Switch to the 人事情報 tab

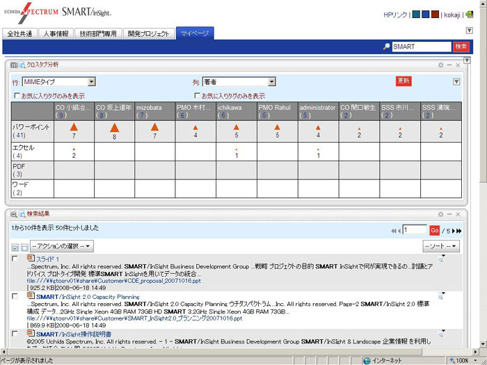tap(56, 33)
